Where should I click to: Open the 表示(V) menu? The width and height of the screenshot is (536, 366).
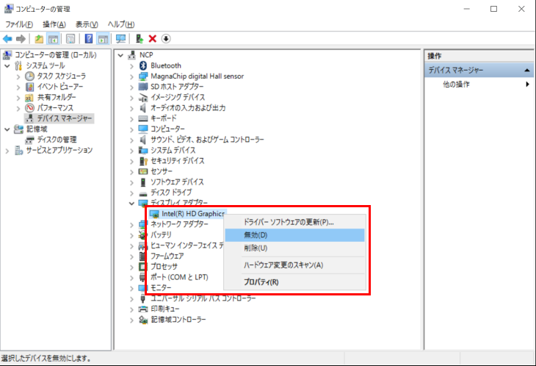click(87, 24)
